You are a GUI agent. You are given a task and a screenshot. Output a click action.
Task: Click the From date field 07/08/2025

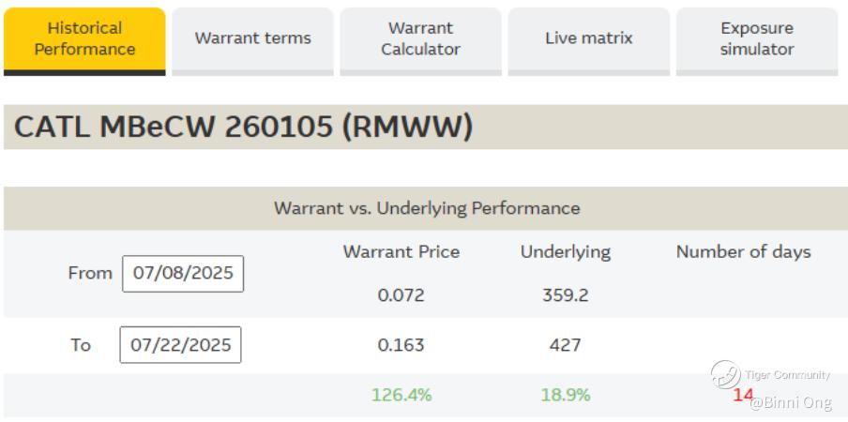183,274
